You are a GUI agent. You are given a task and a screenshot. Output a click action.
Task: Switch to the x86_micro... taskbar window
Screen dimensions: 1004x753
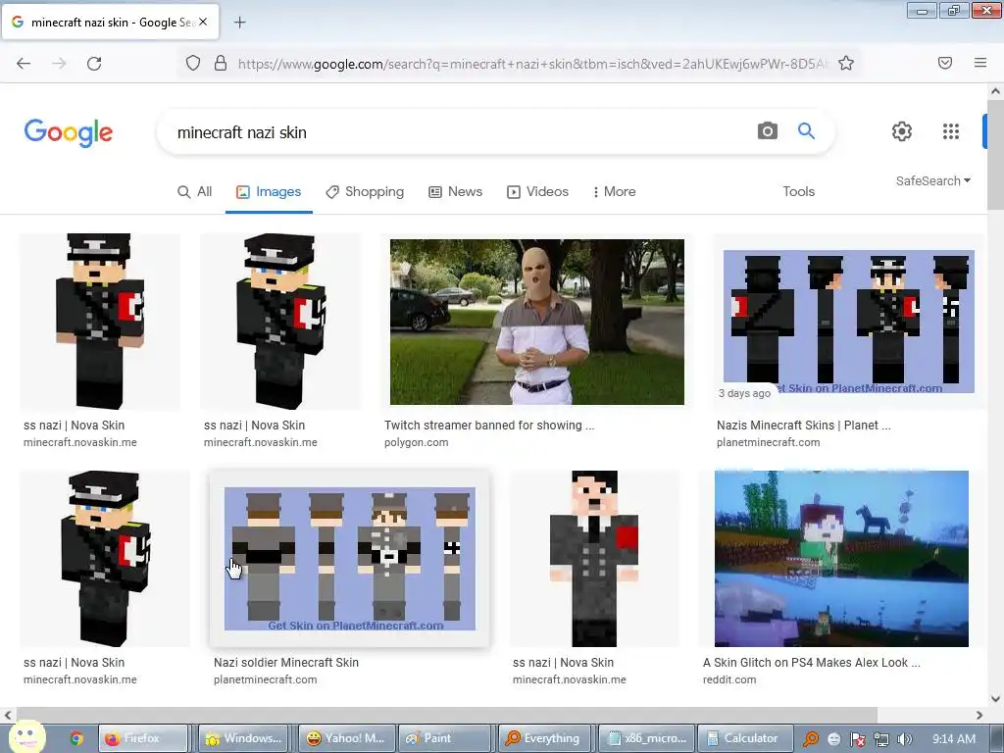(x=646, y=738)
